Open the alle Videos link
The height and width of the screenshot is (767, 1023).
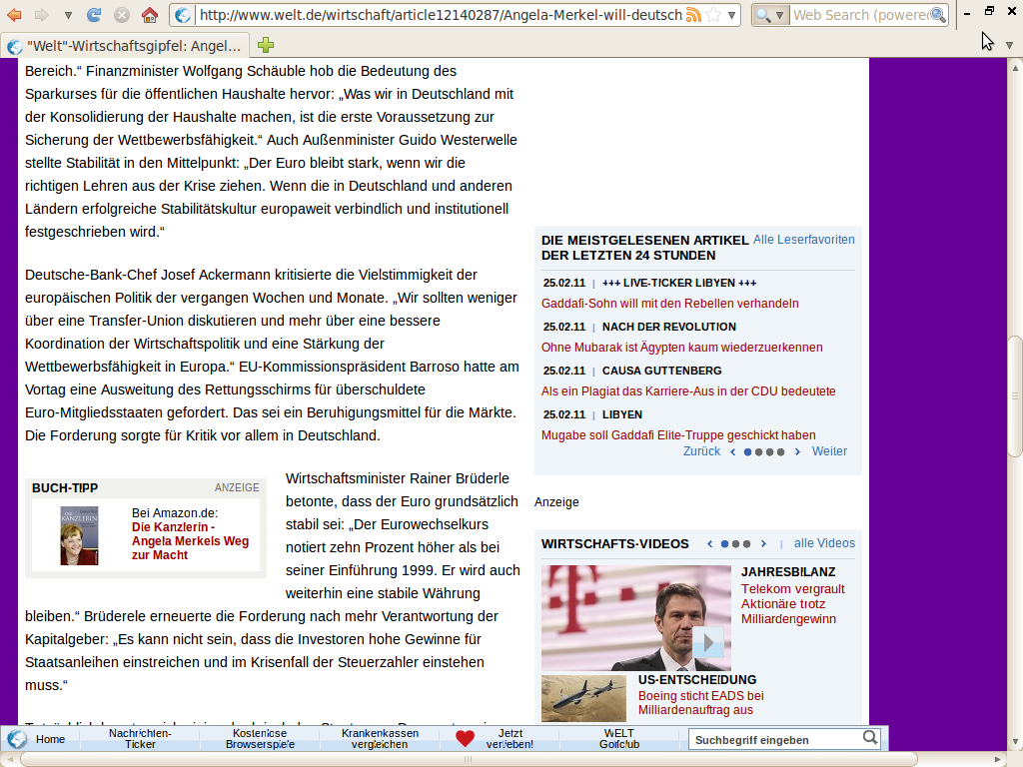click(x=824, y=543)
